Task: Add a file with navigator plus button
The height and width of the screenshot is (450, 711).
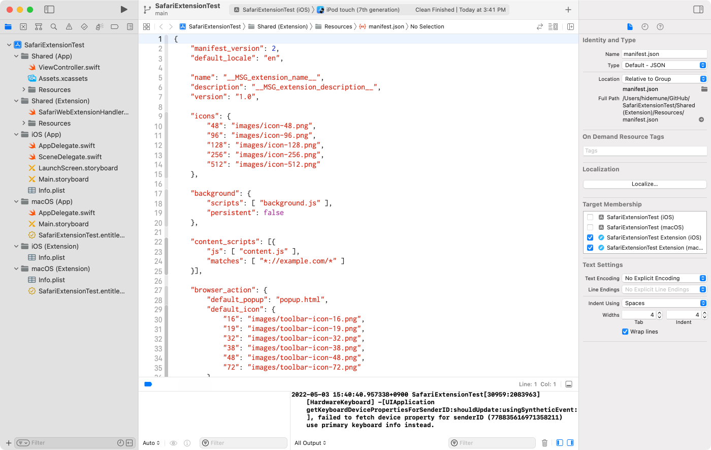Action: tap(8, 443)
